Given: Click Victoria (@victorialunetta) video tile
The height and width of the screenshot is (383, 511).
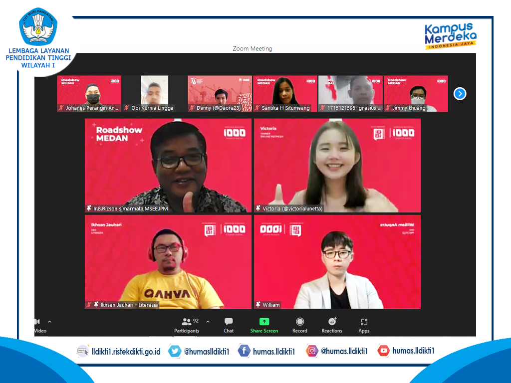Looking at the screenshot, I should [337, 166].
